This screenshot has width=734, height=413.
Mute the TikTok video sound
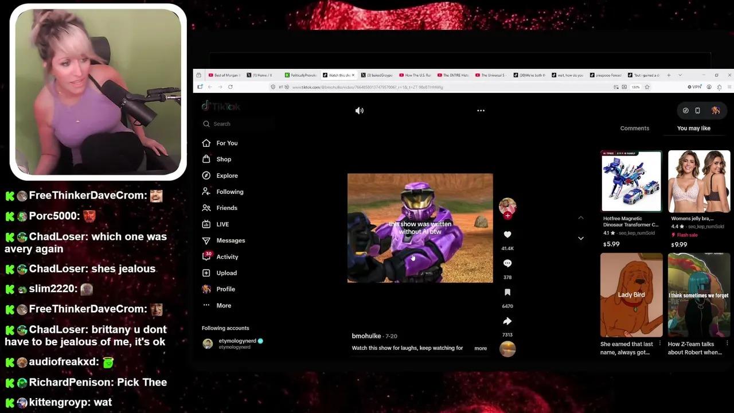click(360, 111)
